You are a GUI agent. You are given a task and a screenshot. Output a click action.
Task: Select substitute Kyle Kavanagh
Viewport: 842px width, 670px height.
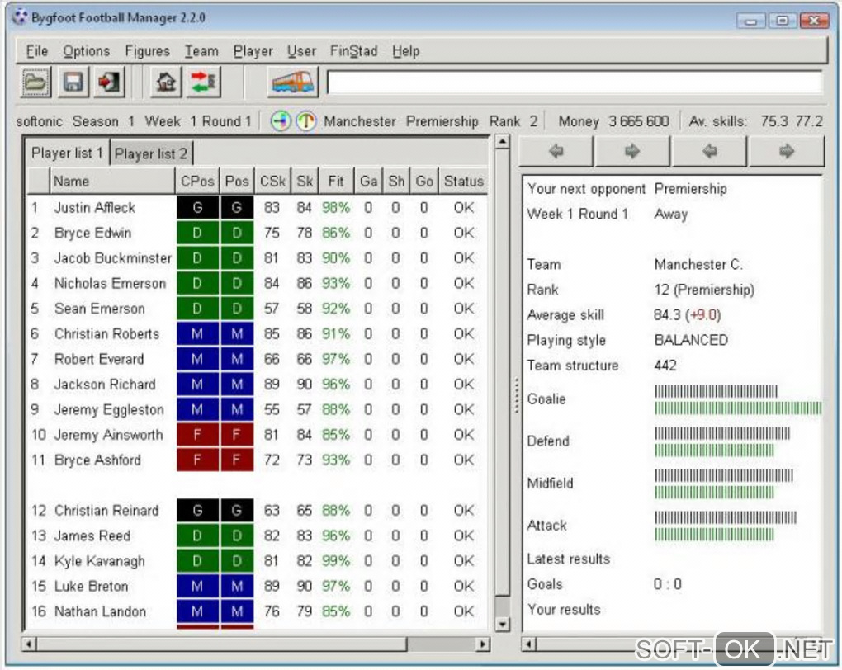point(100,561)
